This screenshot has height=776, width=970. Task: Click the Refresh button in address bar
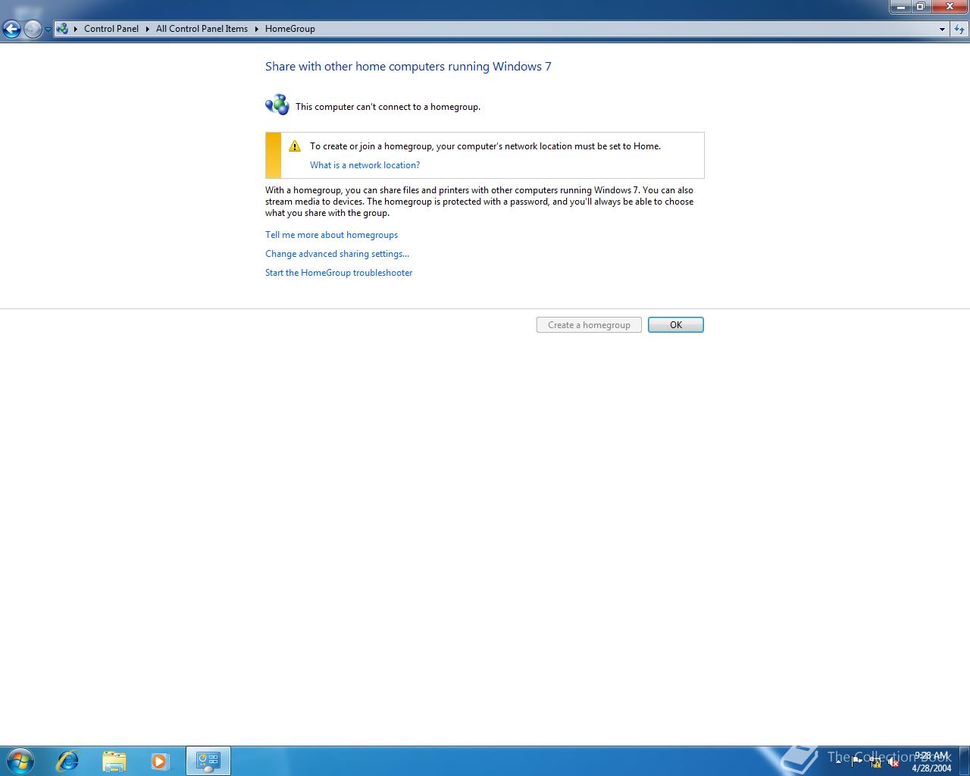tap(959, 30)
